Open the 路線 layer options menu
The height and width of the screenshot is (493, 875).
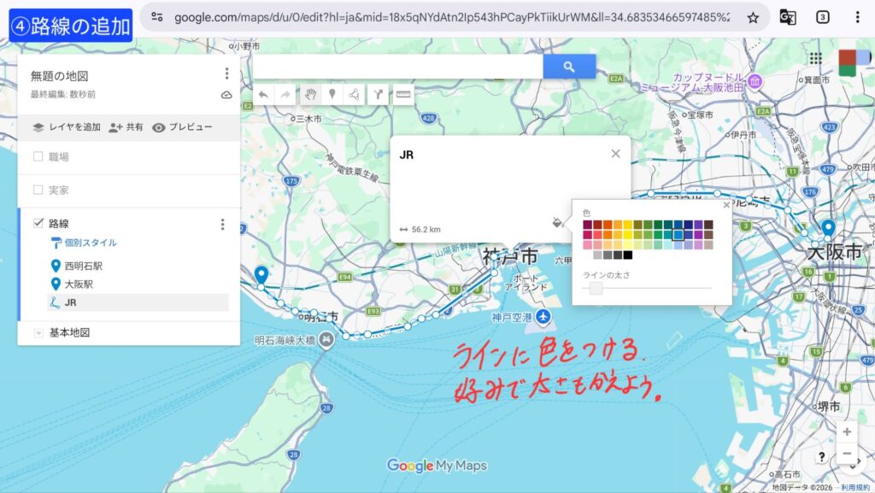(223, 224)
